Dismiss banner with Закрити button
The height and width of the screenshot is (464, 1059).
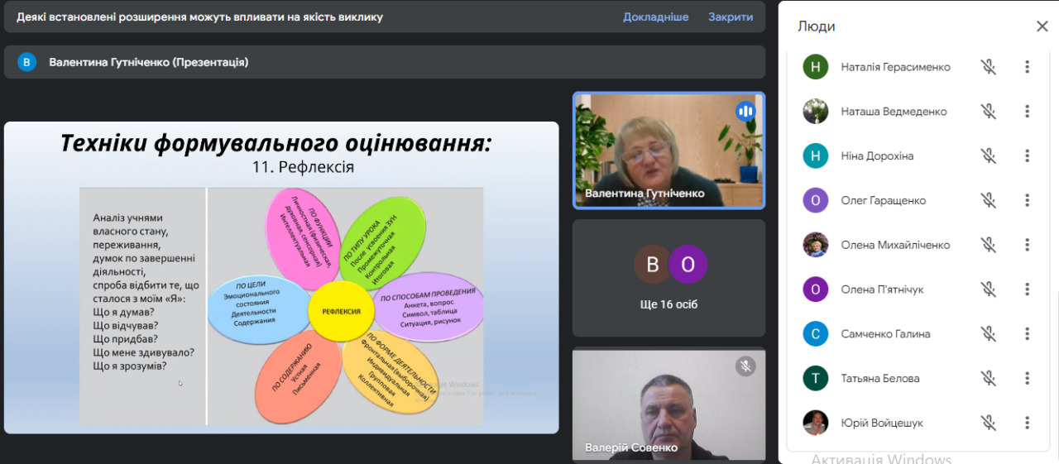click(731, 17)
